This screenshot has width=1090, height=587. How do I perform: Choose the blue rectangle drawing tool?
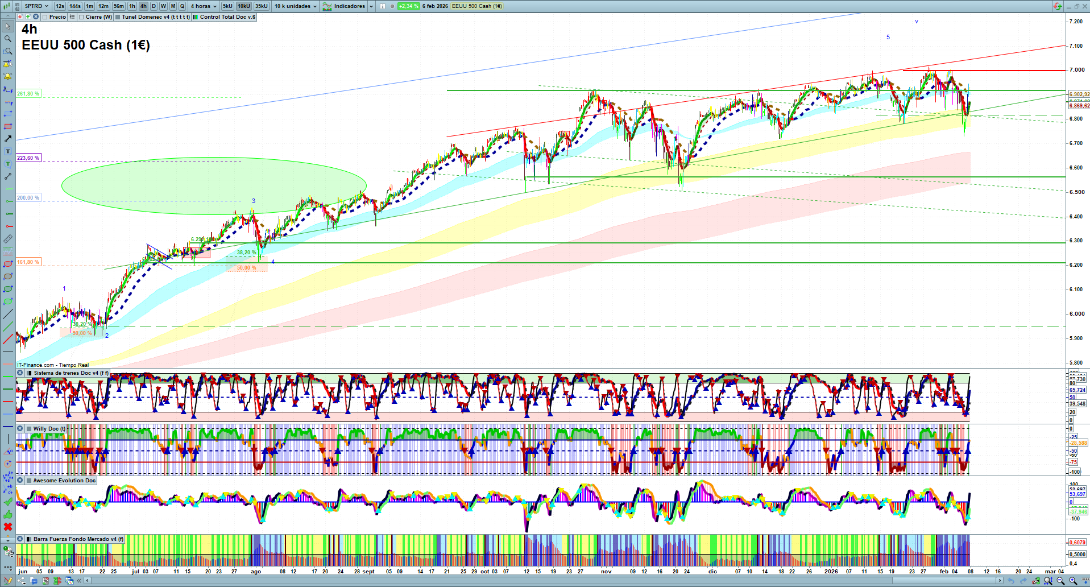pyautogui.click(x=8, y=114)
